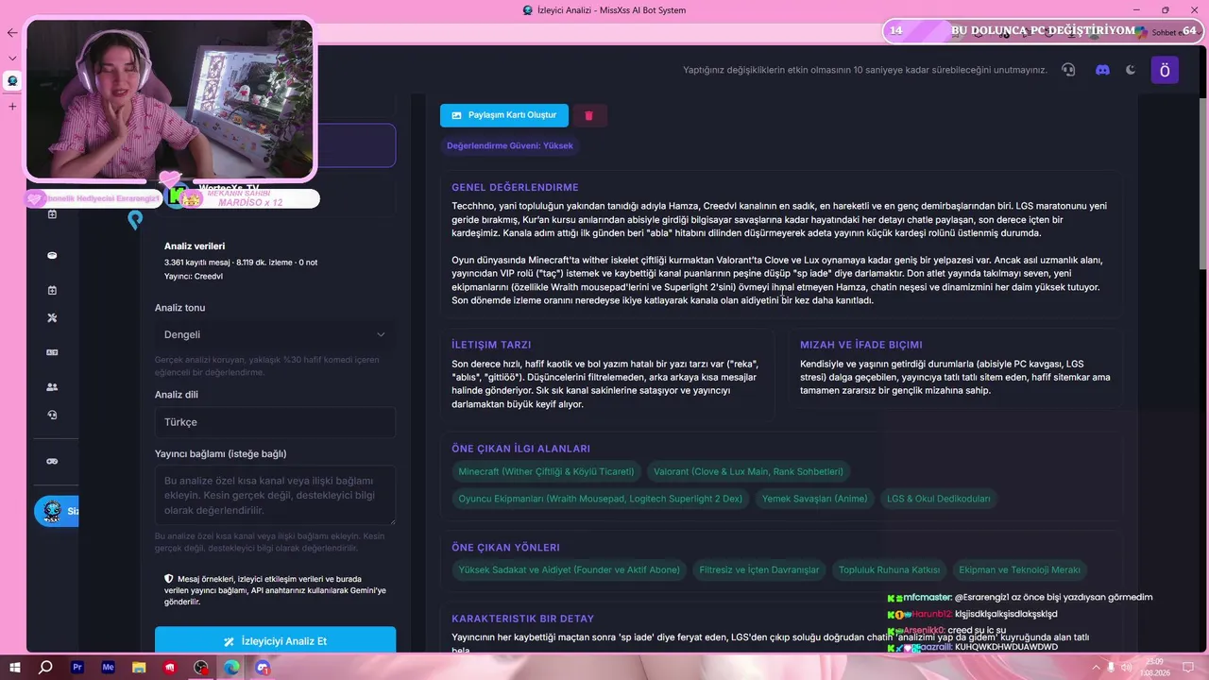Click the Analiz dili field showing Türkçe
The width and height of the screenshot is (1209, 680).
[x=275, y=422]
